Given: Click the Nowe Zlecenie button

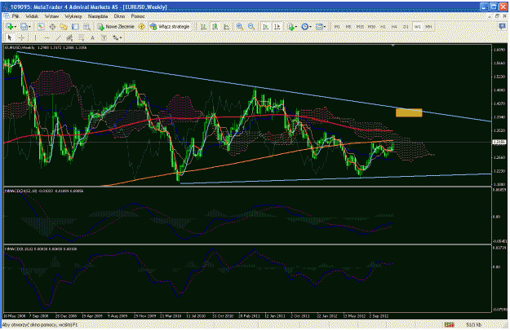Looking at the screenshot, I should [116, 27].
